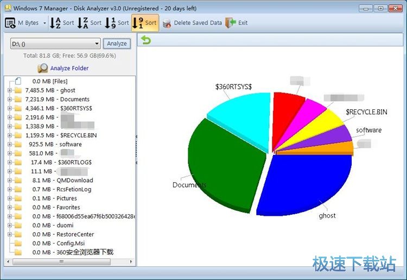This screenshot has height=280, width=407.
Task: Open the M Bytes unit selector icon
Action: pos(10,23)
